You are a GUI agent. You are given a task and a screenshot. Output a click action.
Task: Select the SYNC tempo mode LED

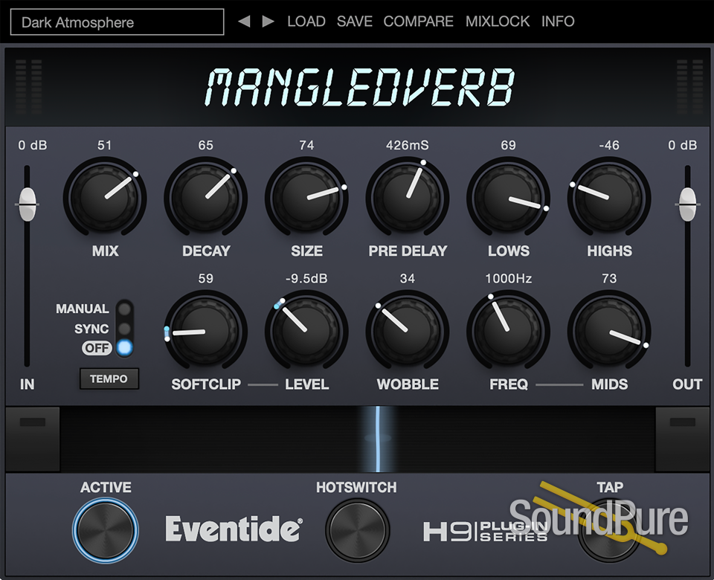point(124,329)
